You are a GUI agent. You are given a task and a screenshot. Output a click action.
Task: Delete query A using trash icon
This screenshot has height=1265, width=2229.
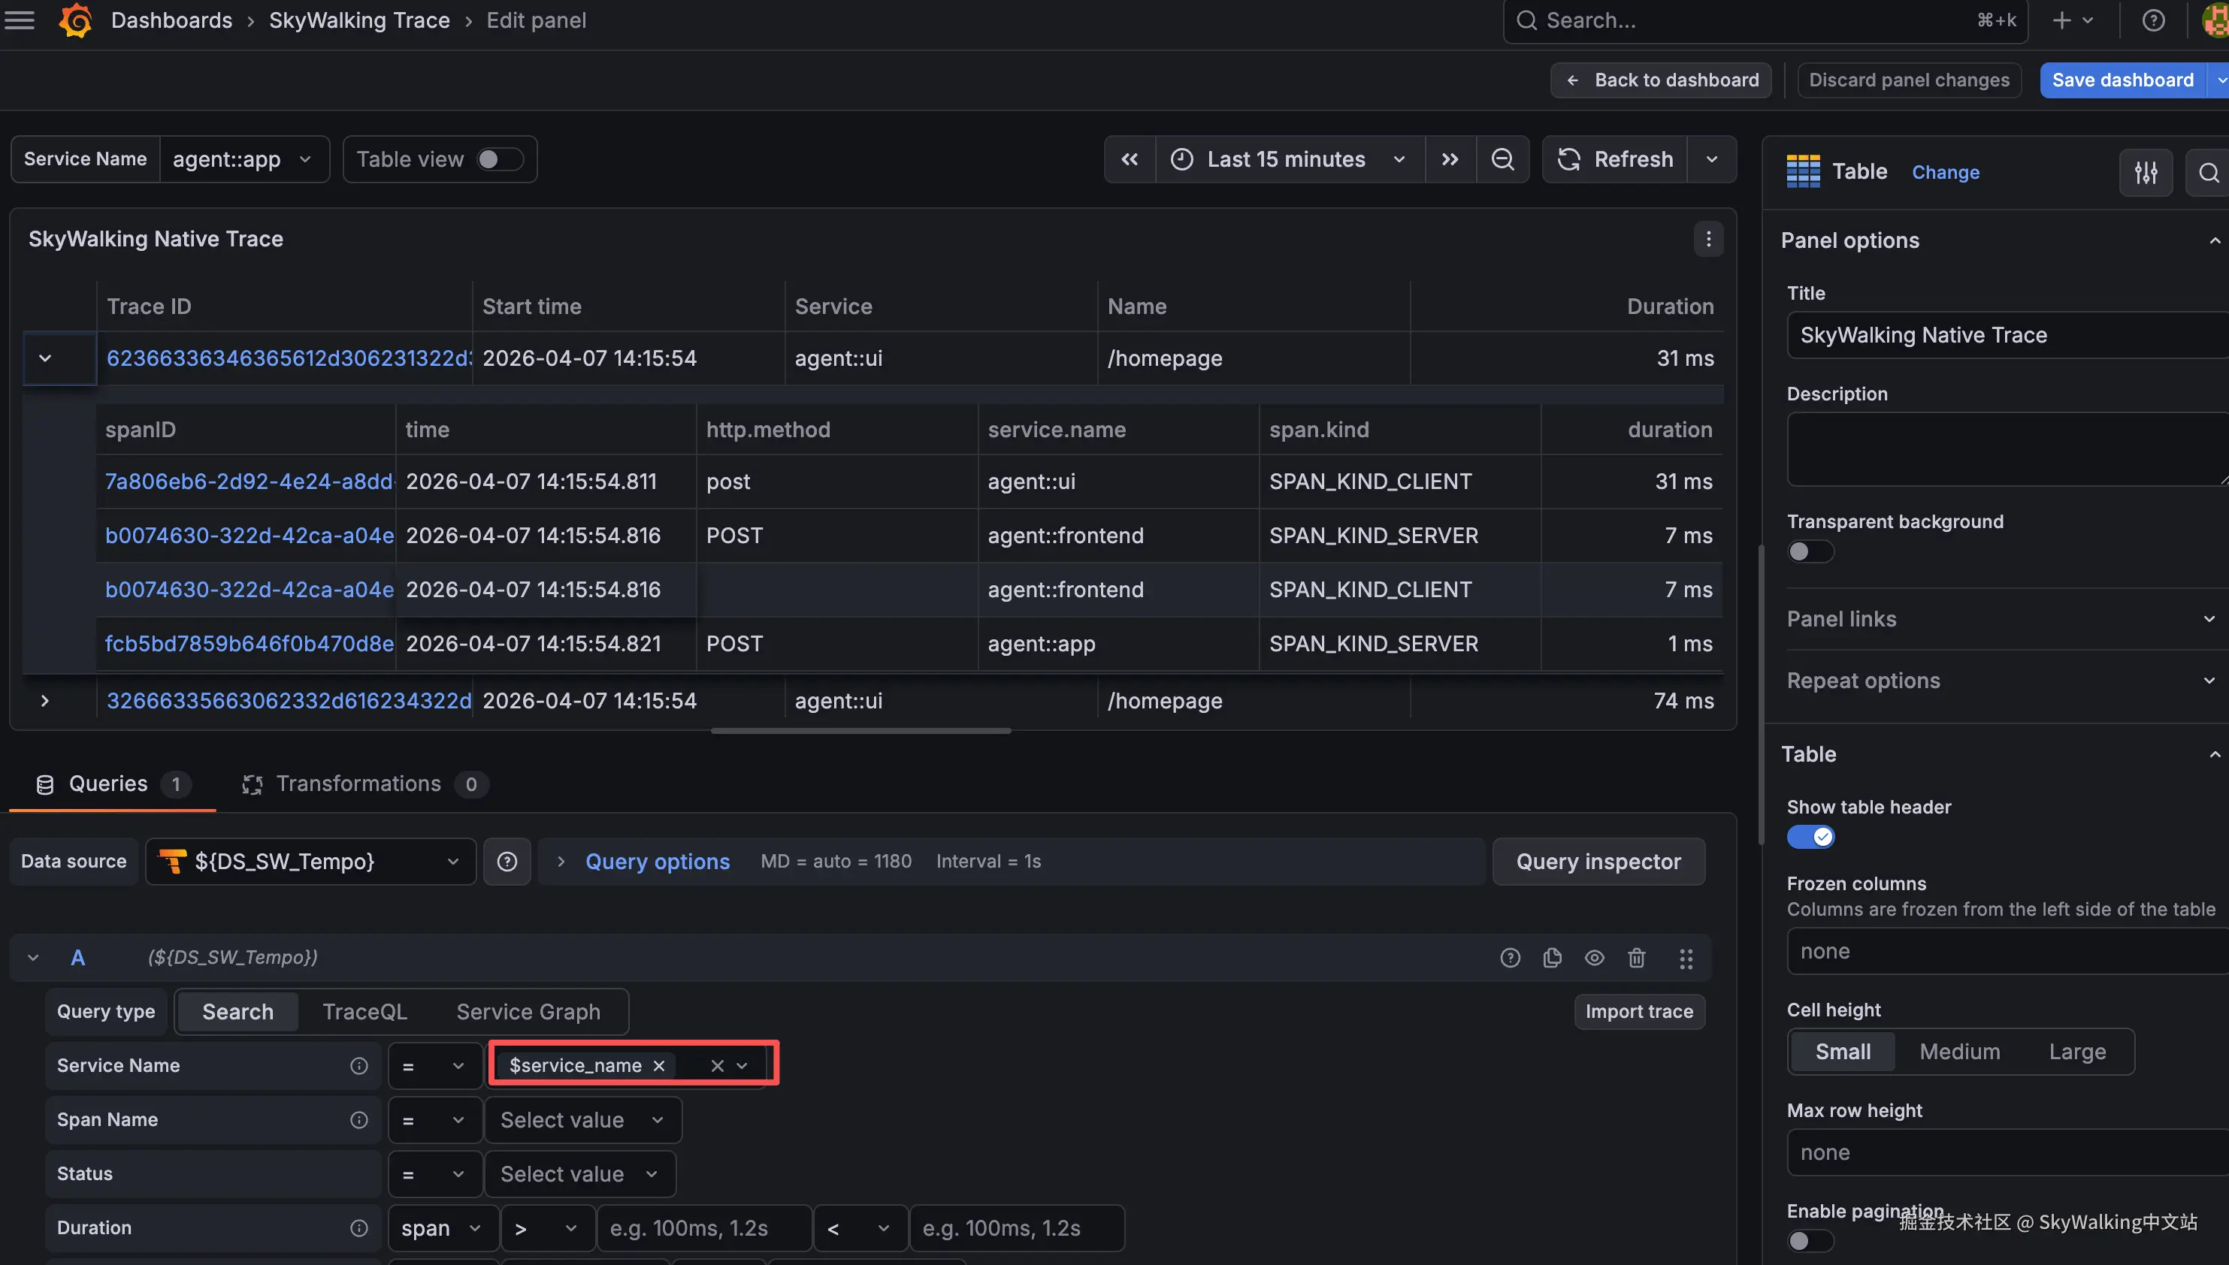1636,958
